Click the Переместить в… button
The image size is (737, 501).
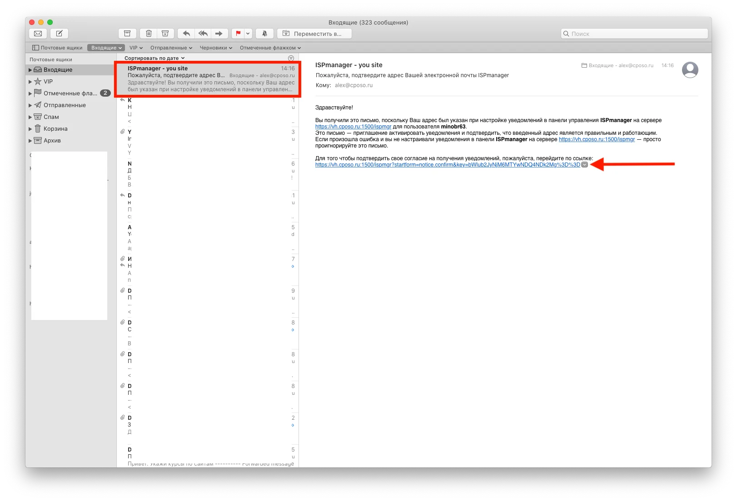[x=314, y=34]
